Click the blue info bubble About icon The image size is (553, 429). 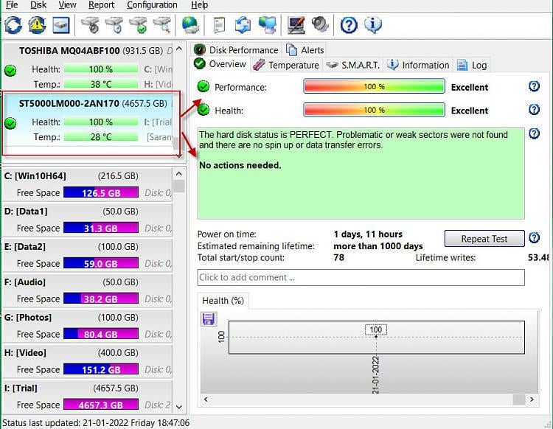click(373, 25)
